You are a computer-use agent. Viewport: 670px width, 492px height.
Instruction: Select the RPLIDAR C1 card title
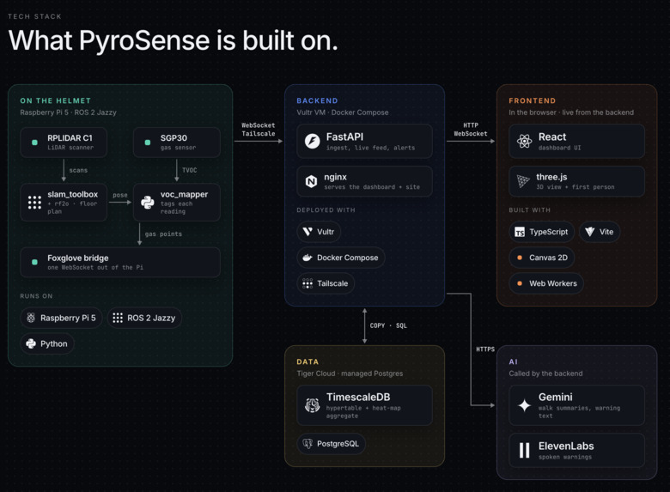click(70, 138)
